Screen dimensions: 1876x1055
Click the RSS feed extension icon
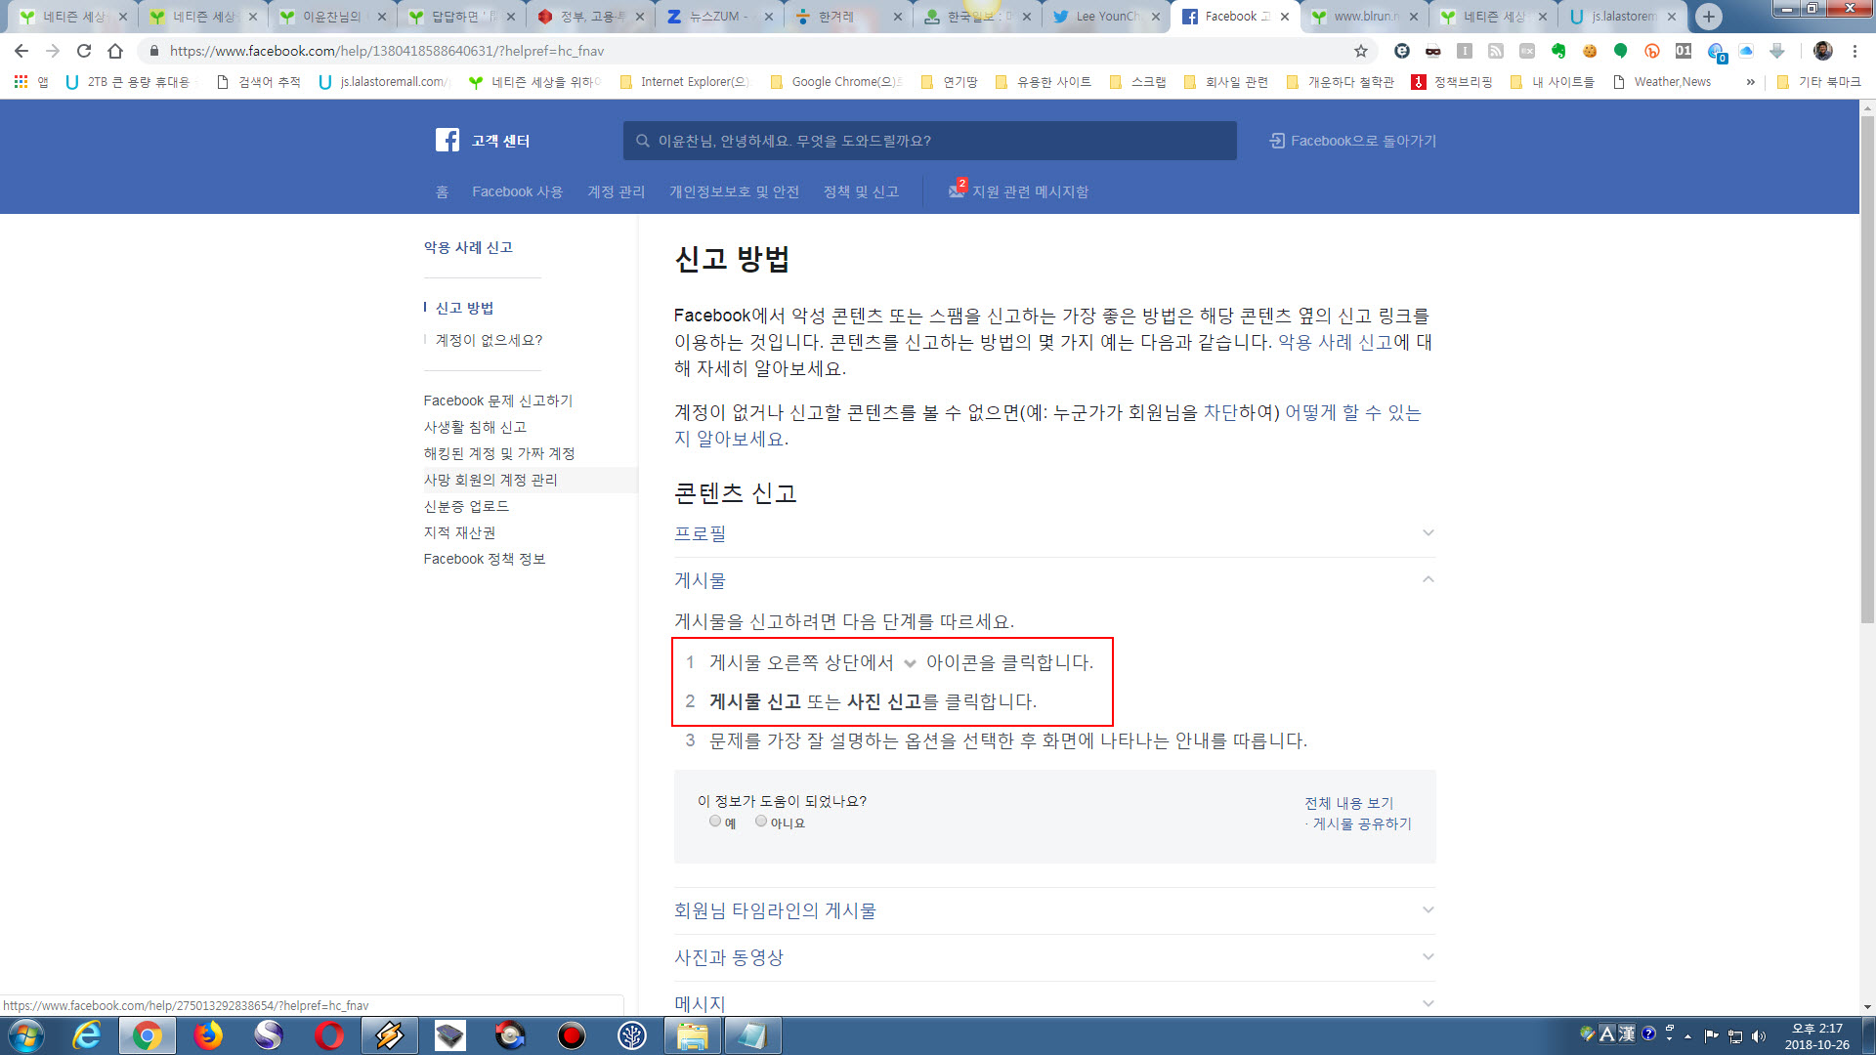[1496, 51]
